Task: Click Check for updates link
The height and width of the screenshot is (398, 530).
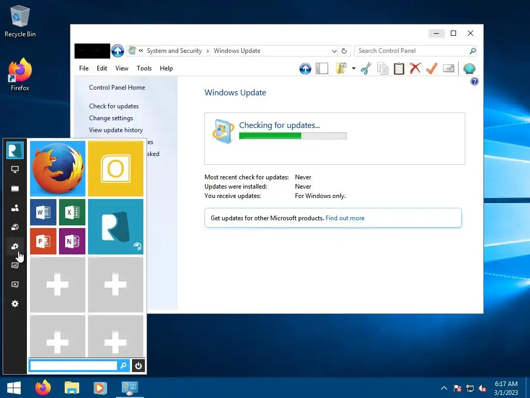Action: click(114, 106)
